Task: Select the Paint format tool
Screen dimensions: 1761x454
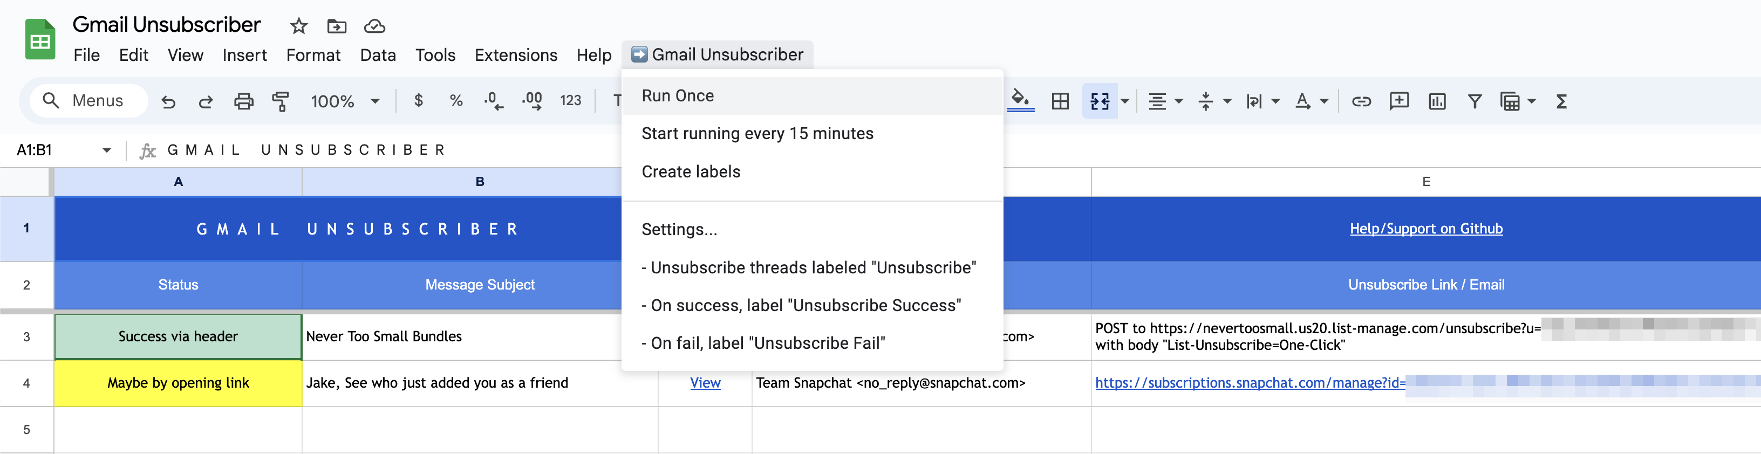Action: (x=281, y=101)
